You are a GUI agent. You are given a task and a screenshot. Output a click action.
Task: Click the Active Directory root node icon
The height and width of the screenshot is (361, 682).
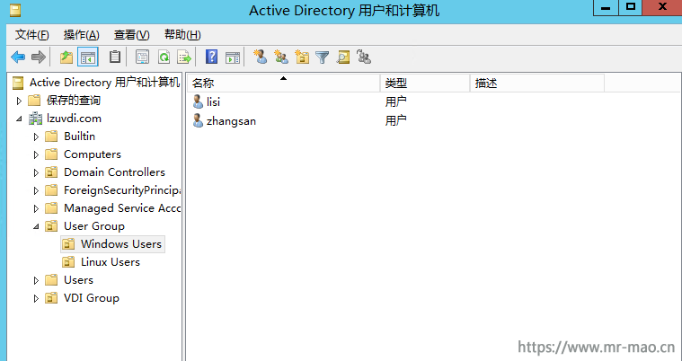(18, 83)
